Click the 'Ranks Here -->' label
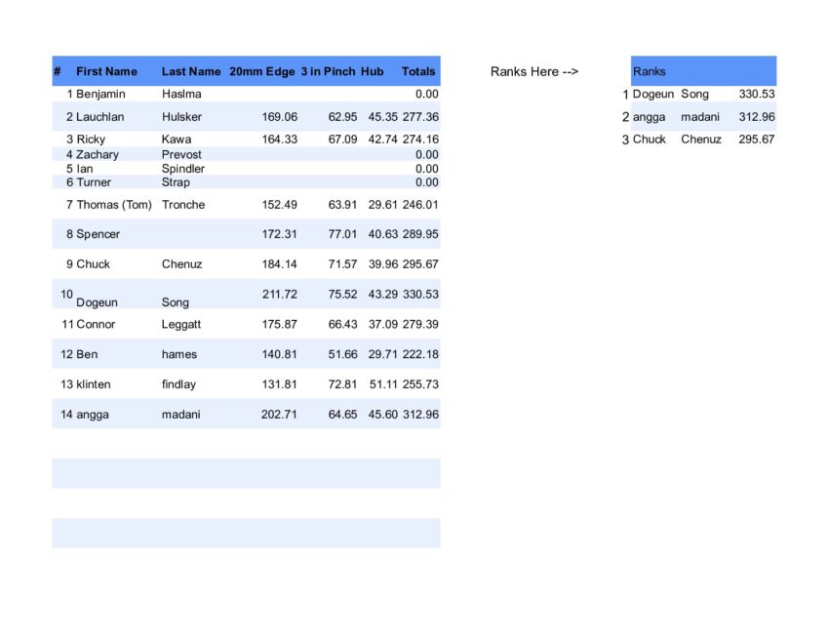 click(534, 71)
